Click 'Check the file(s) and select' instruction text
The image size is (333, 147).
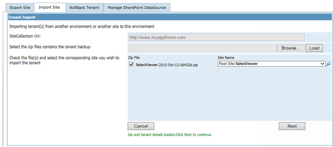(64, 60)
